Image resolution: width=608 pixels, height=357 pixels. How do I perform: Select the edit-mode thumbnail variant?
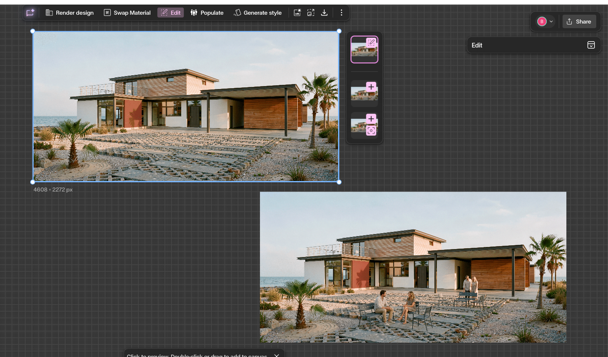pyautogui.click(x=365, y=50)
